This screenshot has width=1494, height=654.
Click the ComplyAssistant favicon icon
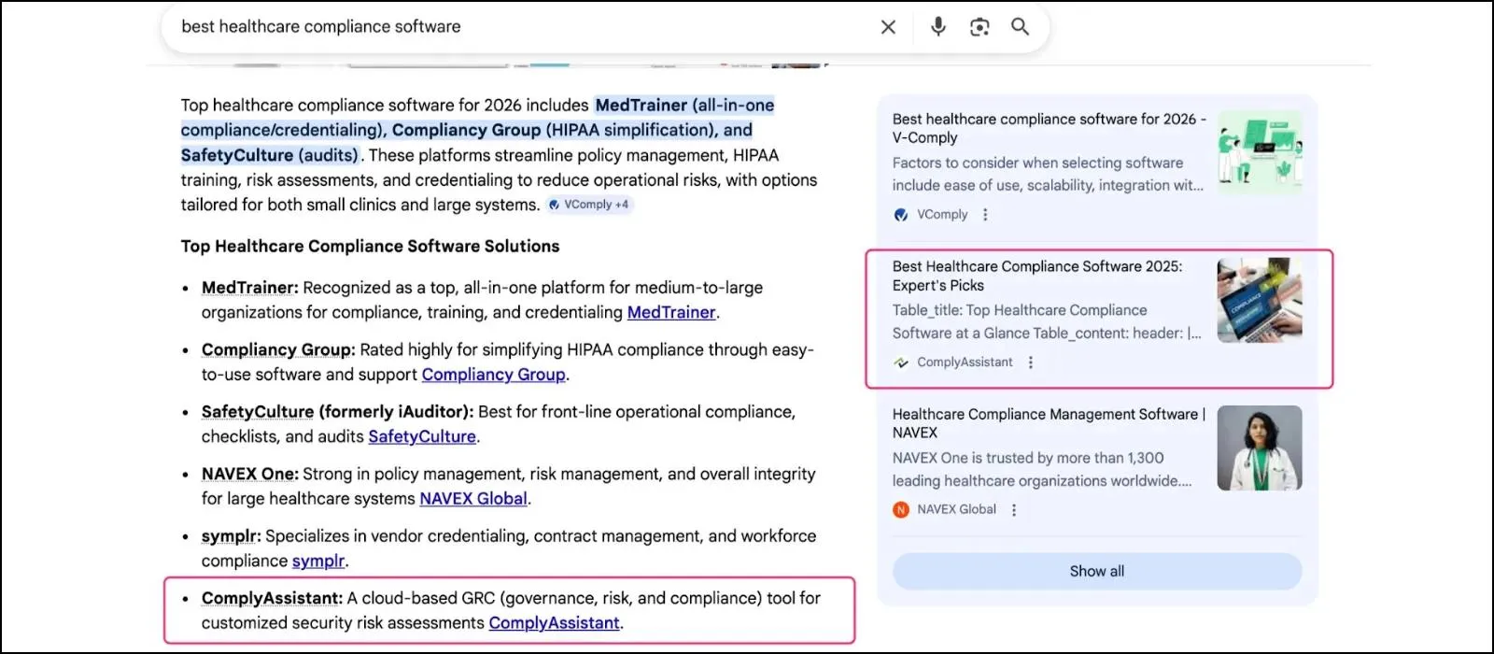(x=901, y=363)
